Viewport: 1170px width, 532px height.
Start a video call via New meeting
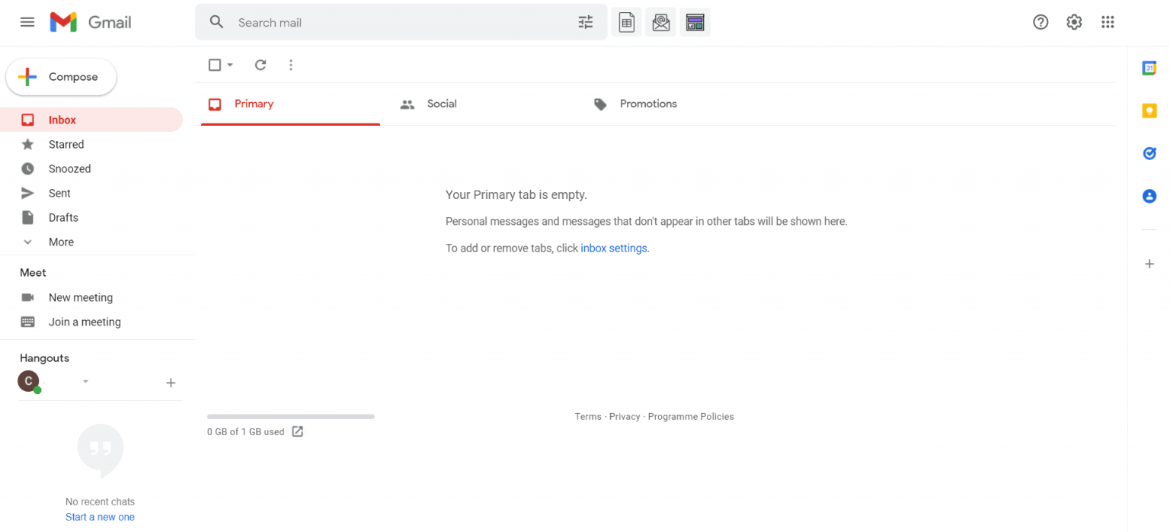pyautogui.click(x=80, y=297)
